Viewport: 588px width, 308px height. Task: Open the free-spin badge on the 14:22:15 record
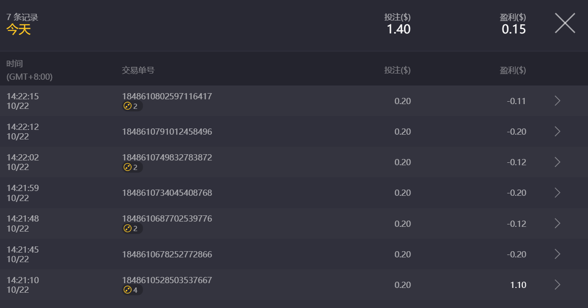click(x=131, y=106)
